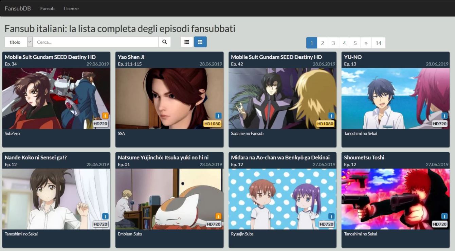Click Tanoshimi no Sekai under YU-NO

point(361,134)
